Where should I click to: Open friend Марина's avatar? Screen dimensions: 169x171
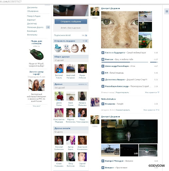point(71,113)
